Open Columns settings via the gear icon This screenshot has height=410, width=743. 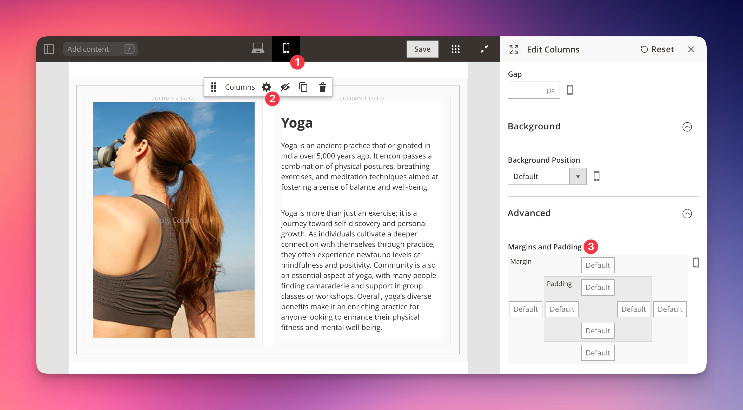pos(266,87)
